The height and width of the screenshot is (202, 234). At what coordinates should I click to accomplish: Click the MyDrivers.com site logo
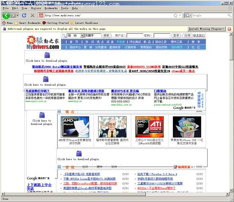point(43,43)
